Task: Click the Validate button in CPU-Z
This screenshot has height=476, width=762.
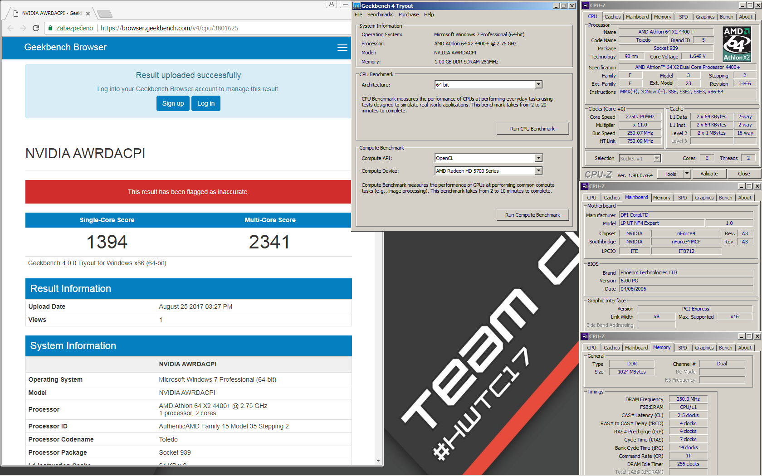Action: pos(709,174)
